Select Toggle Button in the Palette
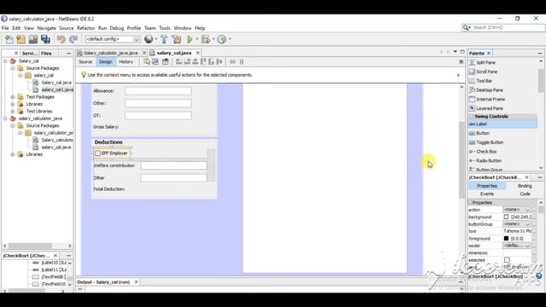This screenshot has height=307, width=546. point(490,142)
